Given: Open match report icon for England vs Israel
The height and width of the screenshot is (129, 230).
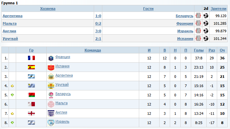Looking at the screenshot, I should click(x=198, y=31).
